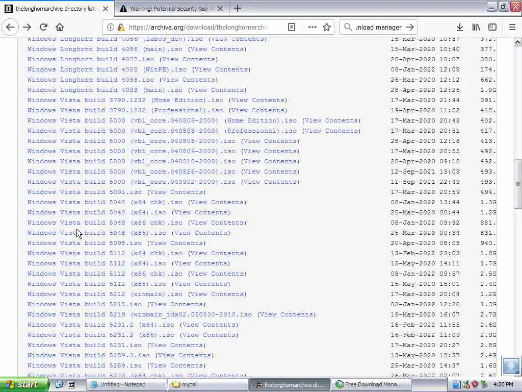This screenshot has height=392, width=522.
Task: Download Vista build 3790.1232 (Home Edition).iso
Action: 125,100
